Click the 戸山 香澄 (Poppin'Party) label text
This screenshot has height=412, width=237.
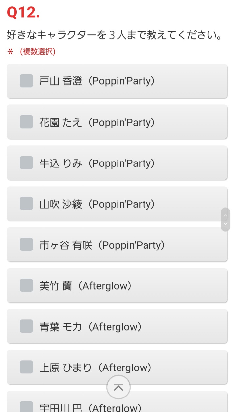(x=97, y=81)
